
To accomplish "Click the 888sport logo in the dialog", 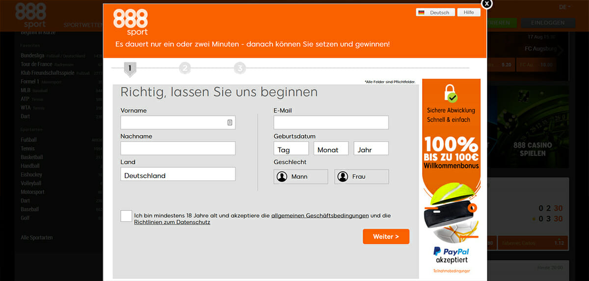I will point(131,22).
